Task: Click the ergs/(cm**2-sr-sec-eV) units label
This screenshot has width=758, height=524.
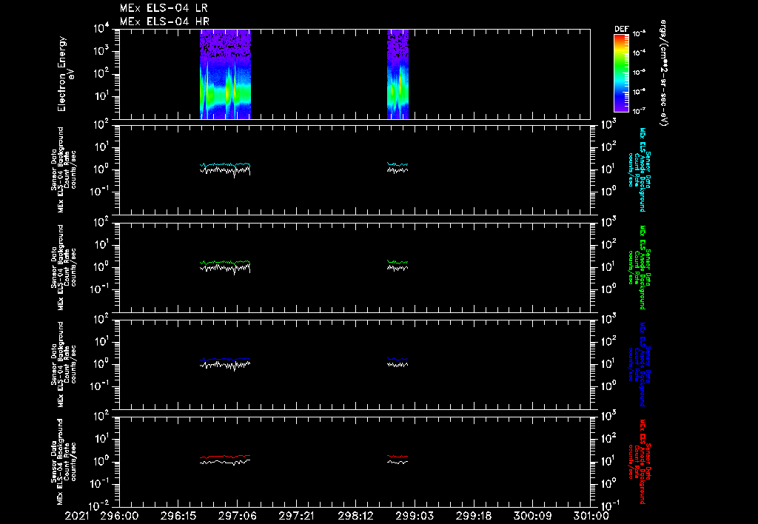Action: pos(664,73)
